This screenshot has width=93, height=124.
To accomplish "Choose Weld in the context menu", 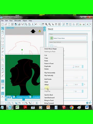I will [x=46, y=82].
